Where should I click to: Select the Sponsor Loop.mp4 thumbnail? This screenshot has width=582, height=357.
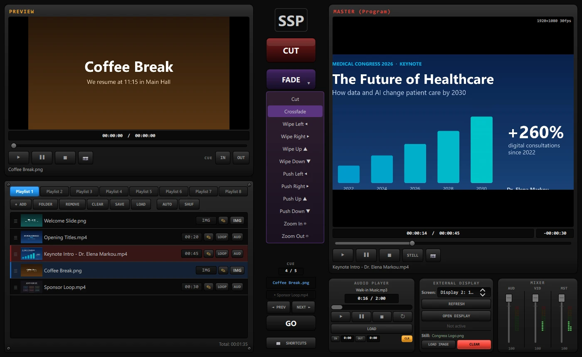pyautogui.click(x=32, y=287)
